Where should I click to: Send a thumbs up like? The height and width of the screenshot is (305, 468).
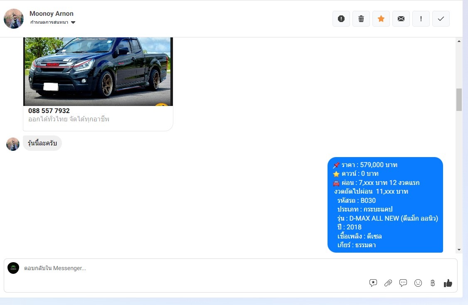coord(448,283)
